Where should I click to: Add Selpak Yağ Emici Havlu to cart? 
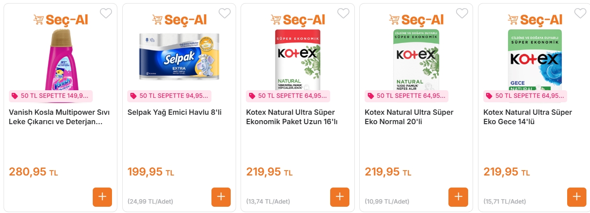tap(221, 197)
